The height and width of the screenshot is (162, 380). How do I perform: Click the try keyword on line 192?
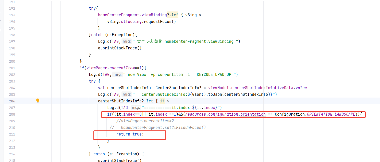pyautogui.click(x=92, y=8)
